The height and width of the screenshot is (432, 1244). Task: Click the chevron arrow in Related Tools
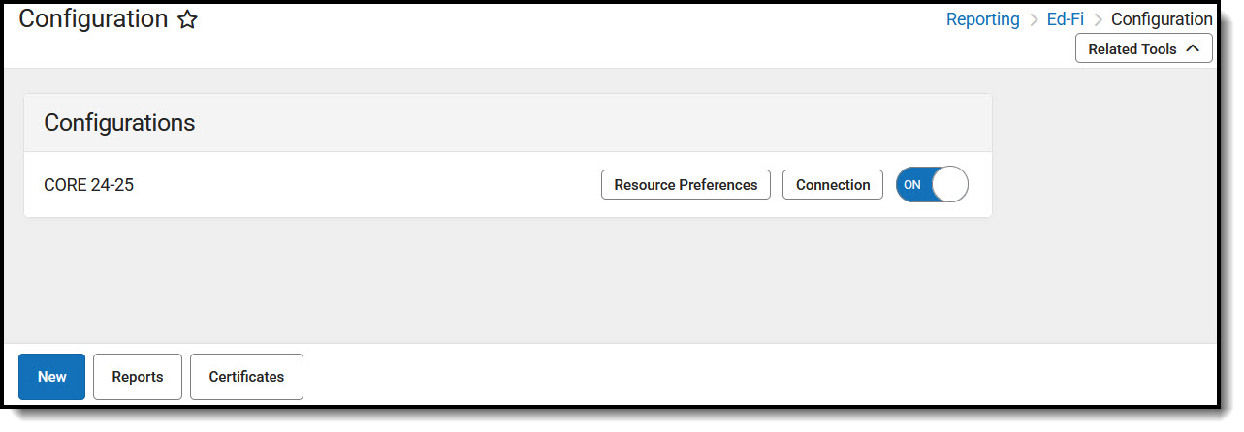1193,48
